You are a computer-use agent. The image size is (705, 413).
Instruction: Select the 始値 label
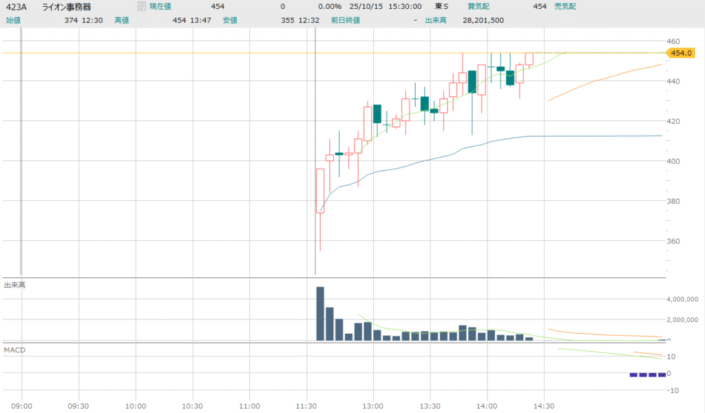coord(13,21)
